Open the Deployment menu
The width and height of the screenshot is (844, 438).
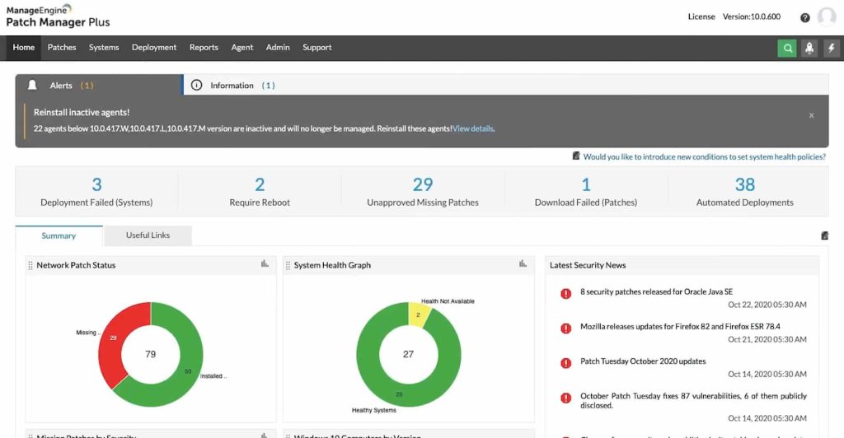pos(154,47)
